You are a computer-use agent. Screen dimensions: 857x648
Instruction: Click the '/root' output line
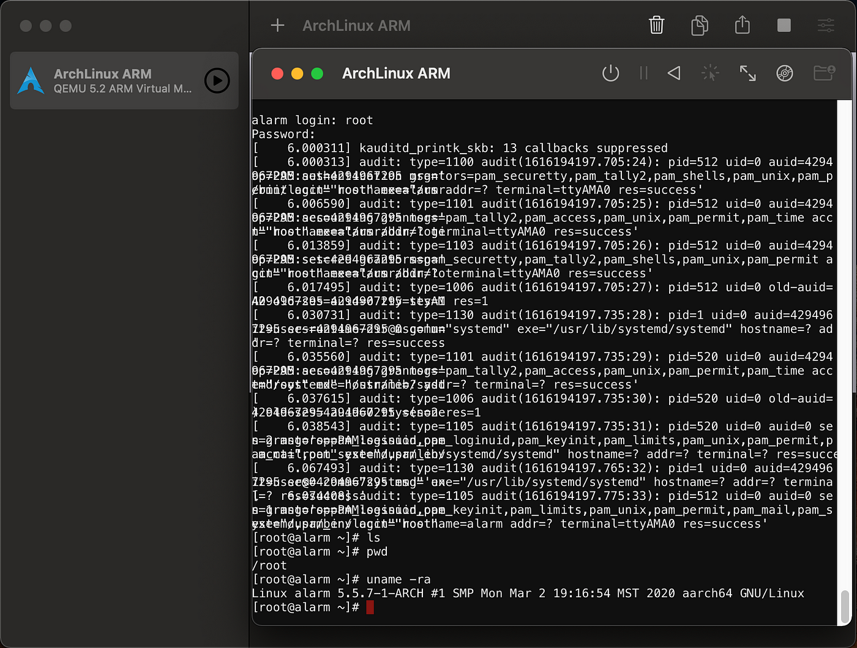click(269, 566)
